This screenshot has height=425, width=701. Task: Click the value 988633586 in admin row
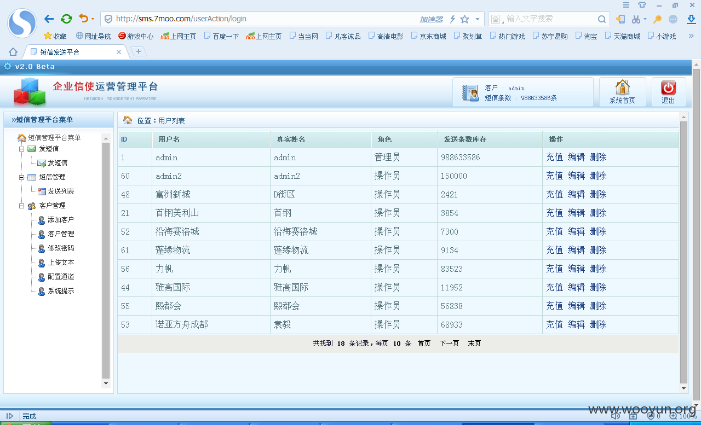pos(460,158)
